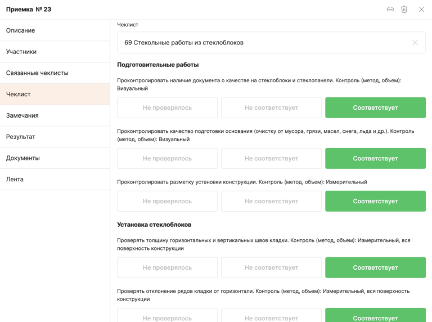Set seam thickness check to Соответствует

(x=375, y=268)
